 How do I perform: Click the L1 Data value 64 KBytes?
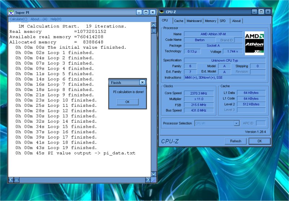(251, 93)
